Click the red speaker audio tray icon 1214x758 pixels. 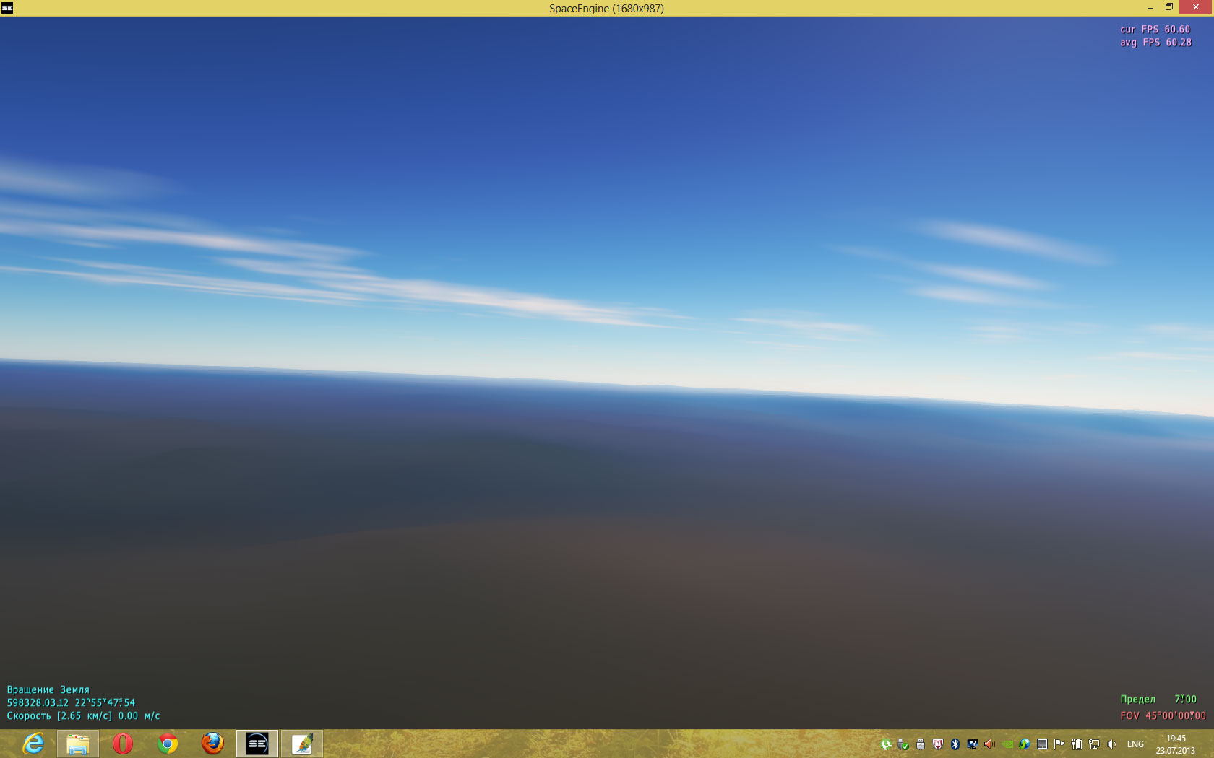990,744
